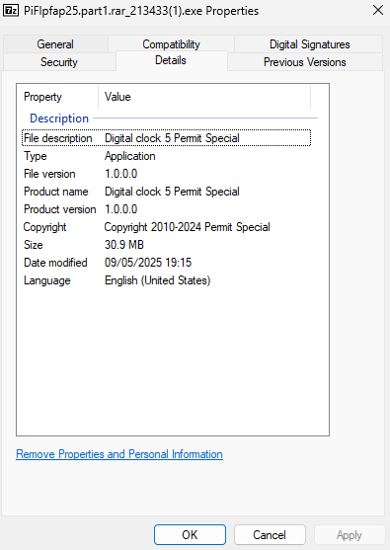The image size is (390, 550).
Task: Select the Product name value text
Action: coord(172,192)
